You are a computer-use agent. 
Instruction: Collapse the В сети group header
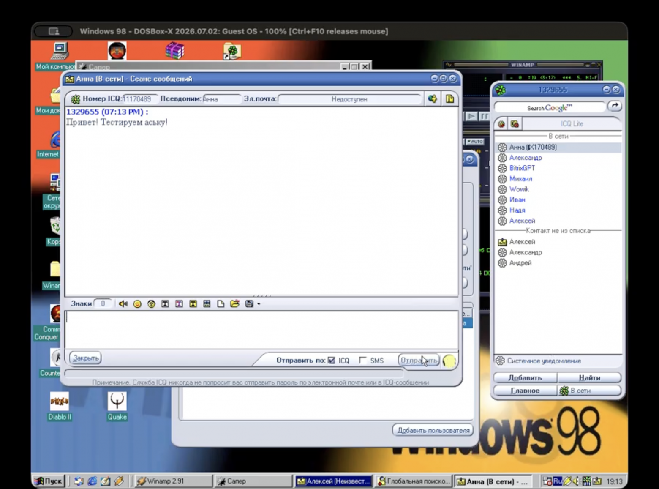click(x=558, y=136)
